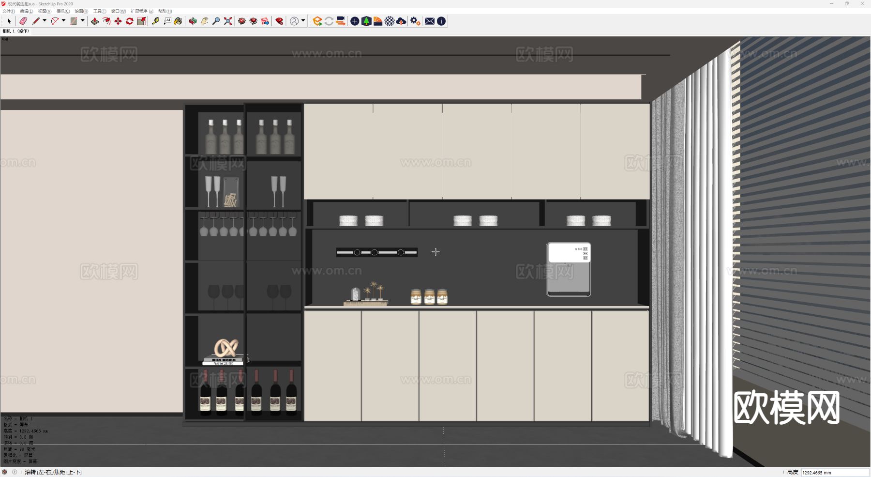Click the envelope mail toolbar button
871x477 pixels.
[x=429, y=21]
